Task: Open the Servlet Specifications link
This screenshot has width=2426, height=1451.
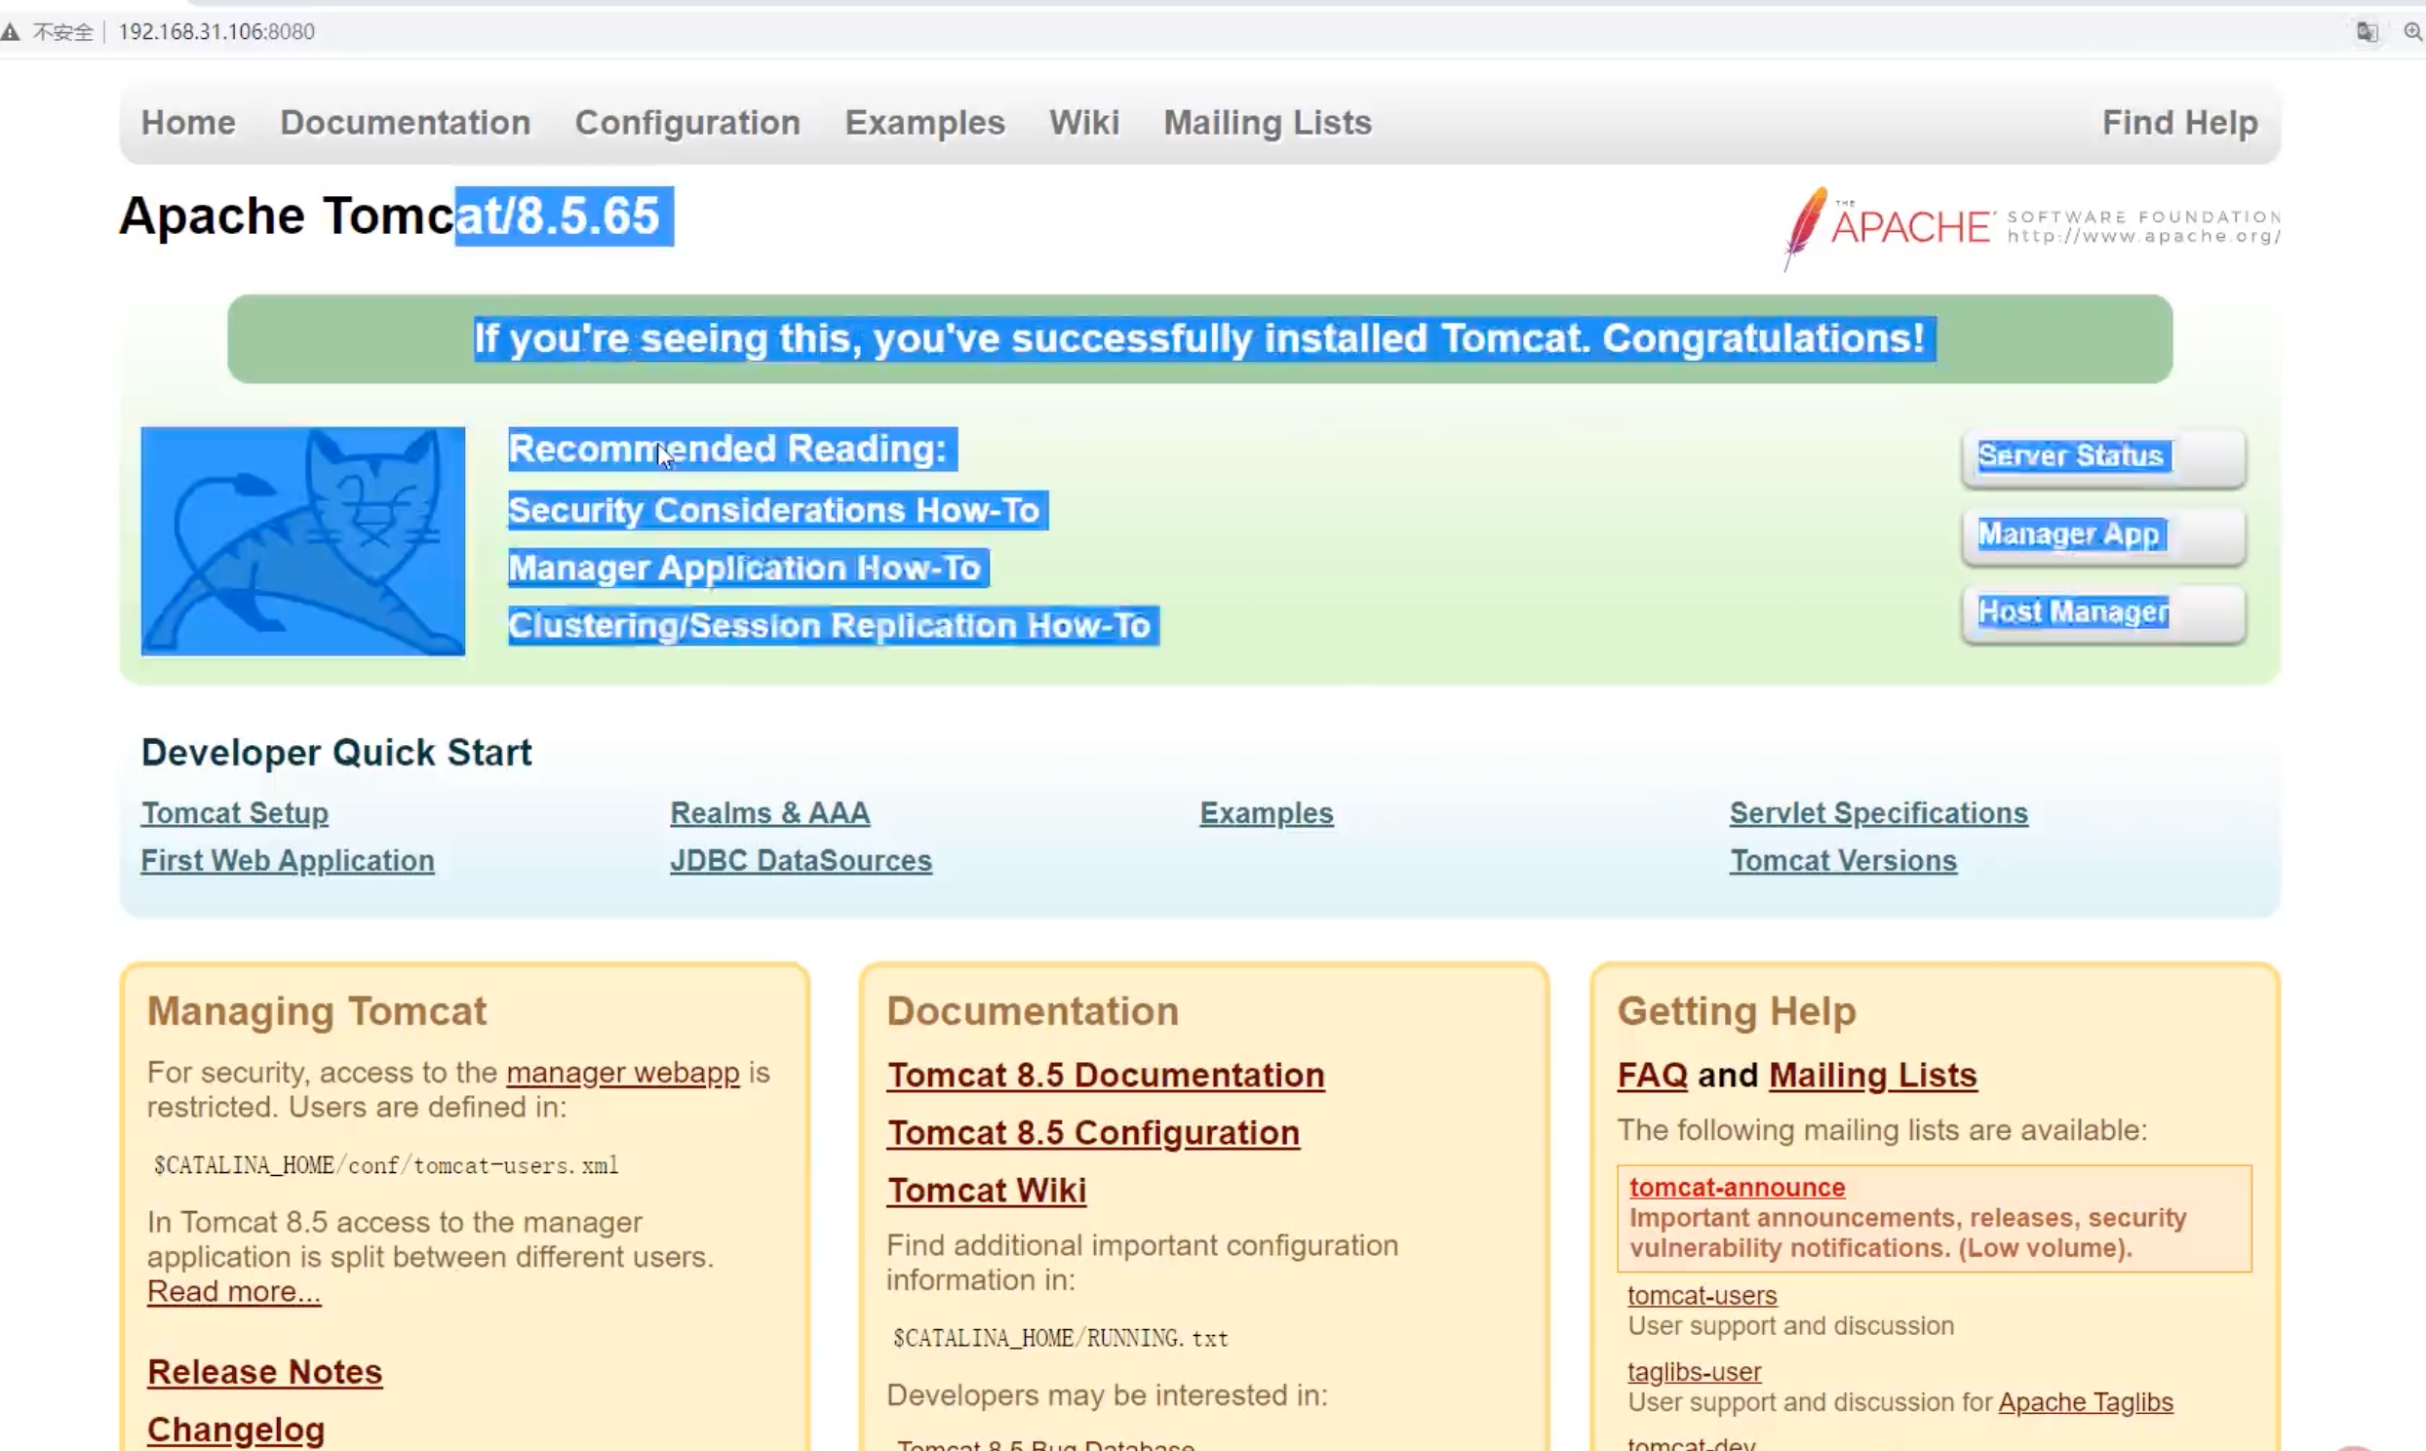Action: coord(1878,812)
